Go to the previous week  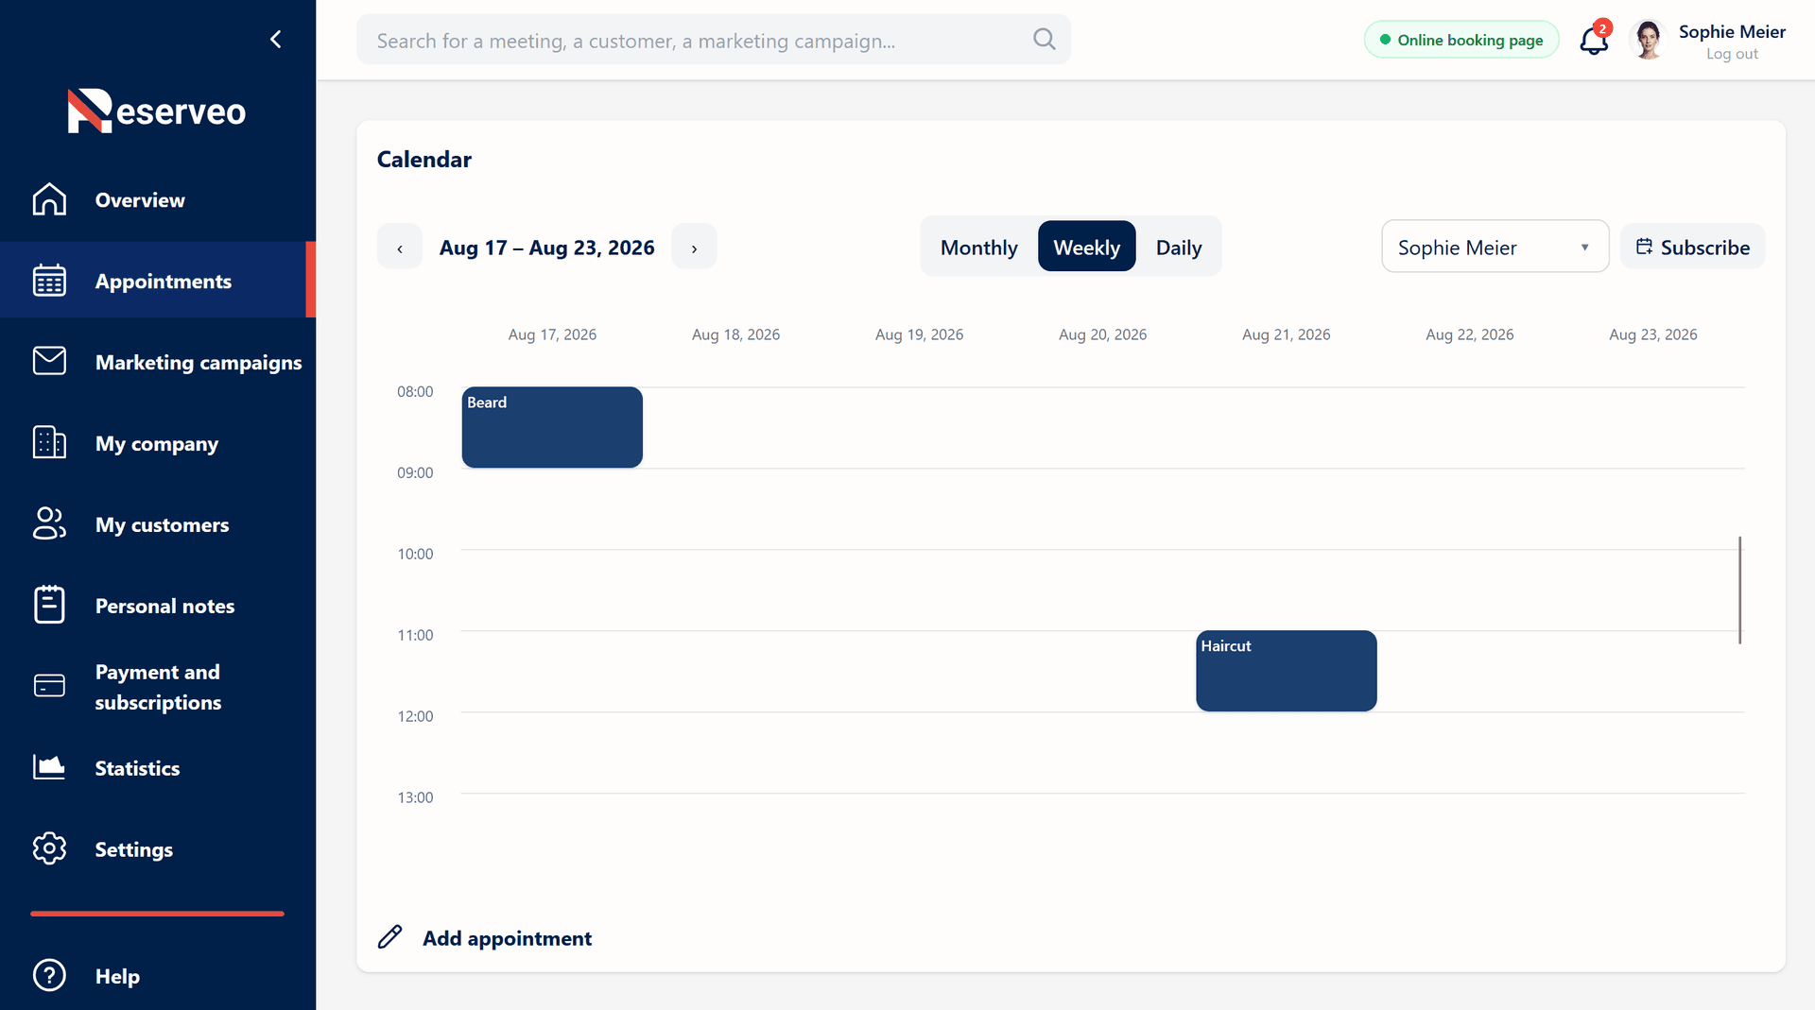coord(399,248)
